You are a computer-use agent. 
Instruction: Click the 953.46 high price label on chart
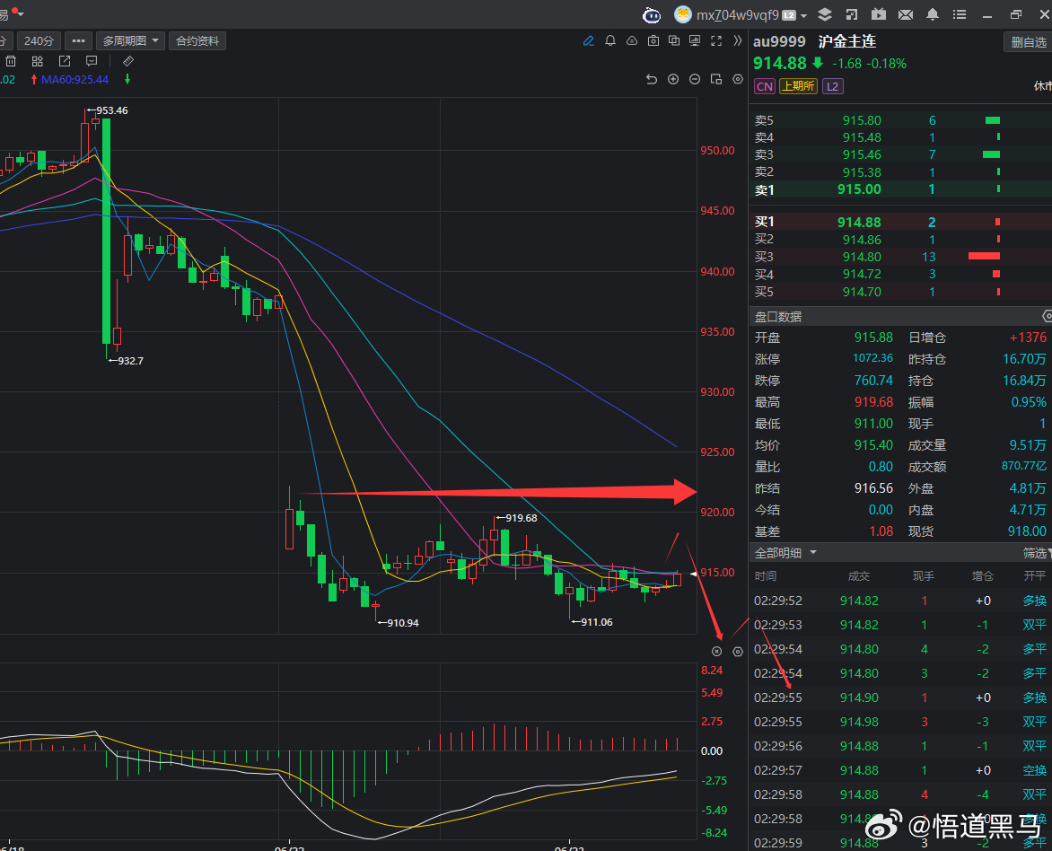click(111, 110)
